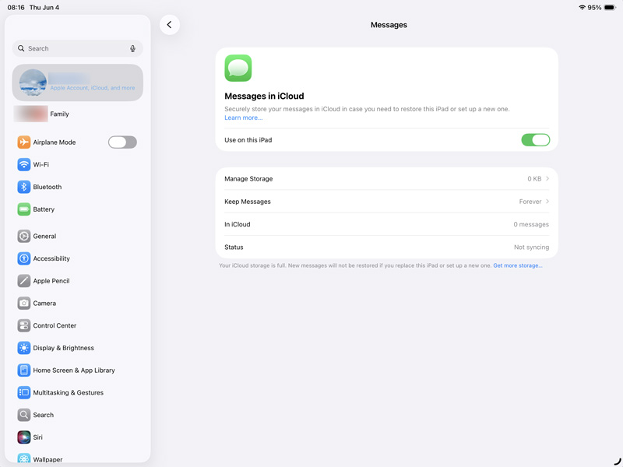Viewport: 623px width, 467px height.
Task: Open Multitasking & Gestures icon
Action: pos(24,392)
